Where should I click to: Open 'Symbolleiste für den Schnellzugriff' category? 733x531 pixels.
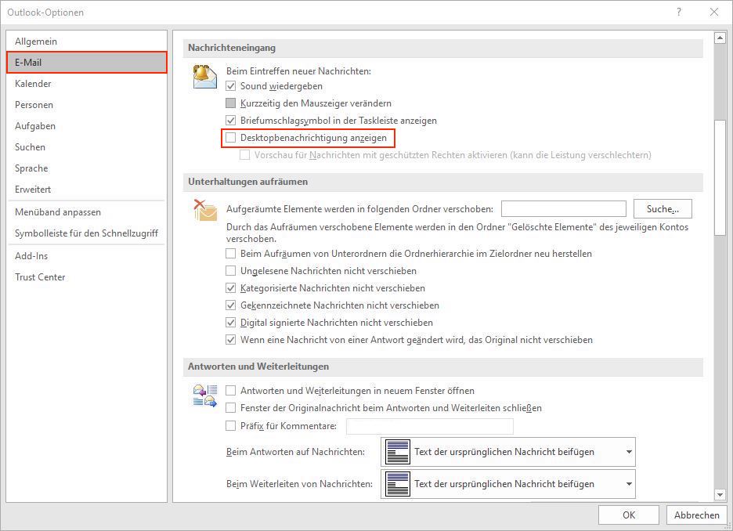pos(87,233)
